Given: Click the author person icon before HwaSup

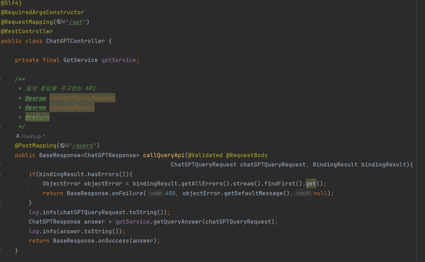Looking at the screenshot, I should (18, 136).
